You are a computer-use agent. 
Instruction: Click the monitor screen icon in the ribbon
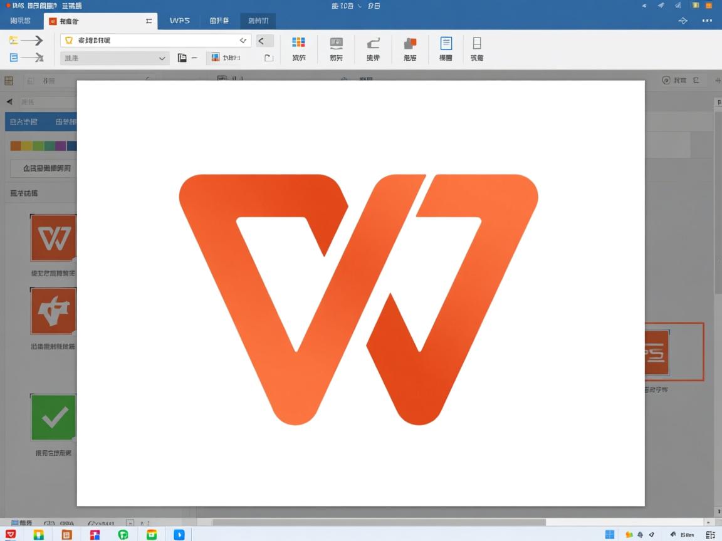point(337,43)
